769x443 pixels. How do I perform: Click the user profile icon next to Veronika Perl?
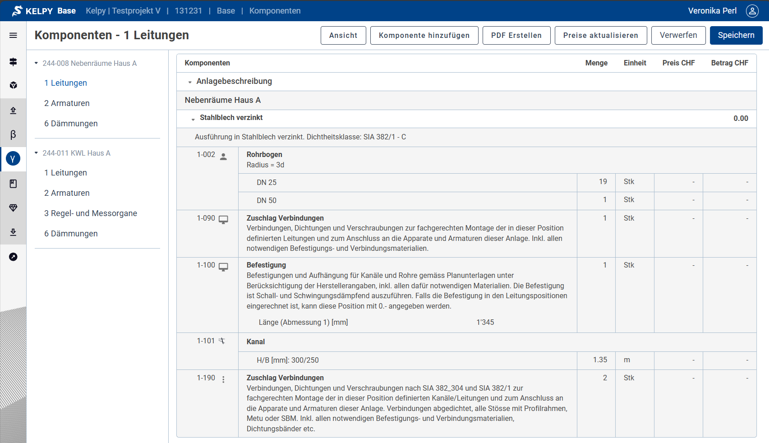point(752,11)
